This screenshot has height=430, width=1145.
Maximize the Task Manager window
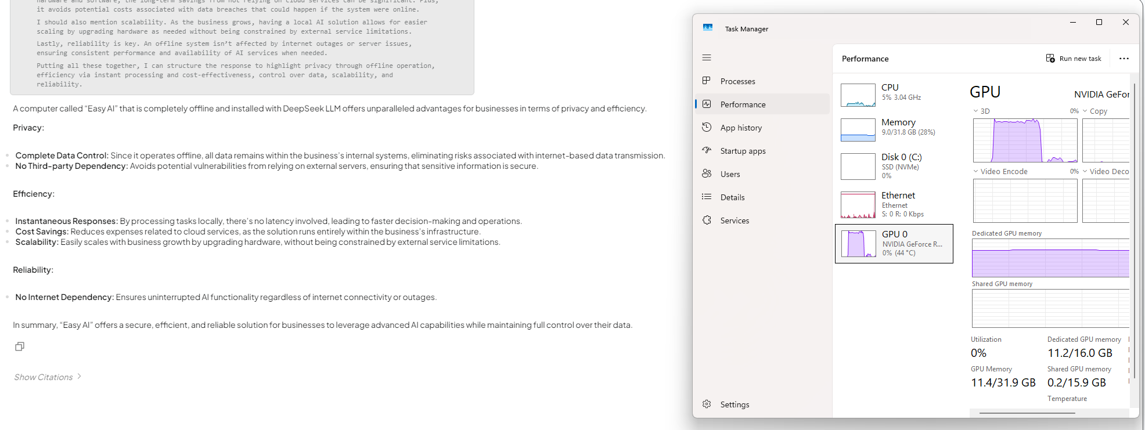pos(1099,22)
